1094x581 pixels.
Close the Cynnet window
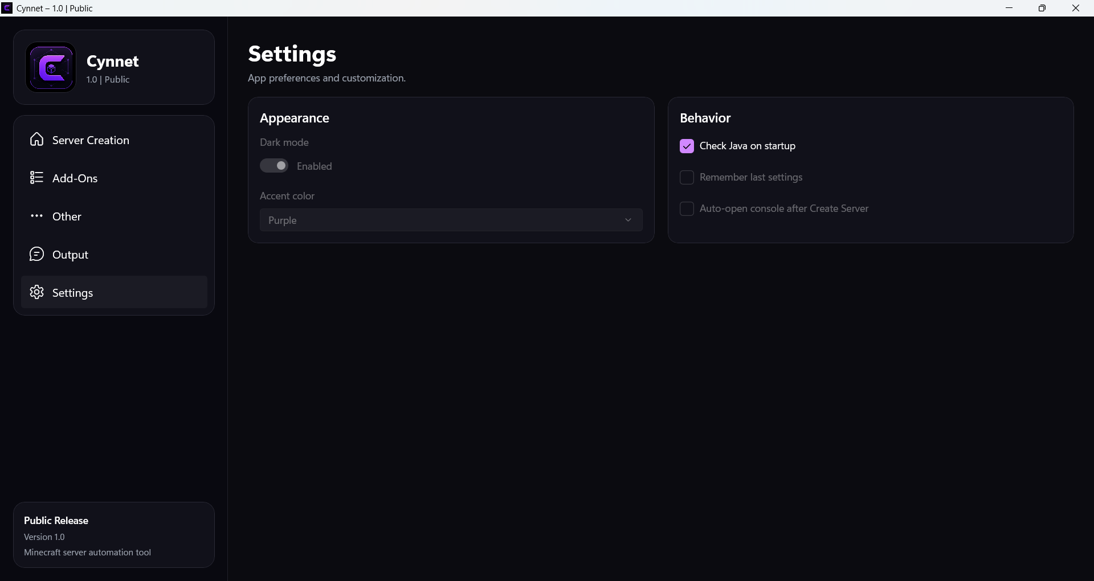coord(1076,8)
